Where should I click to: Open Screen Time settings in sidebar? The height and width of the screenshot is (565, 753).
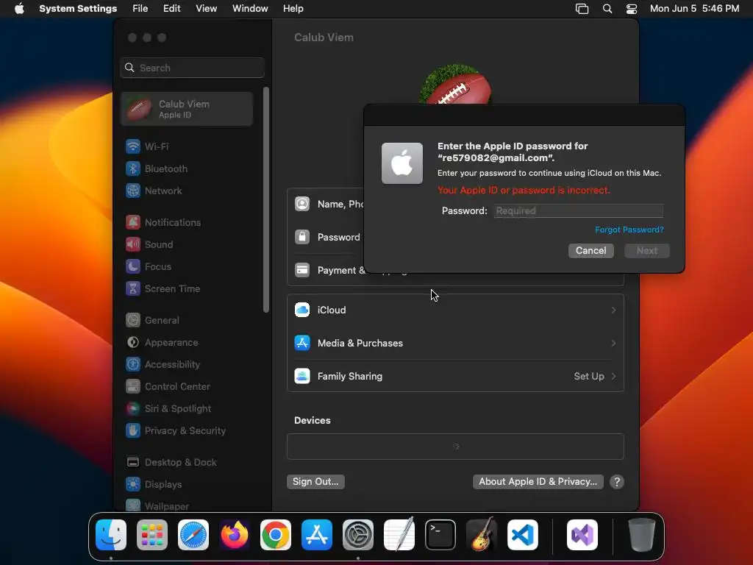[163, 288]
